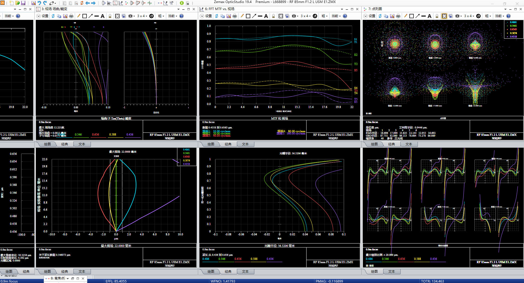Open window options arrow for FFT MTF window
The height and width of the screenshot is (283, 524).
coord(342,9)
